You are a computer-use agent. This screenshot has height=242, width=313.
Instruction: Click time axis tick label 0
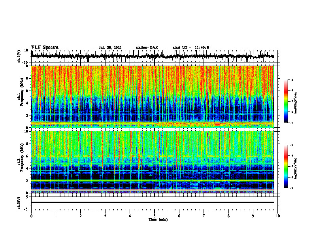point(31,216)
